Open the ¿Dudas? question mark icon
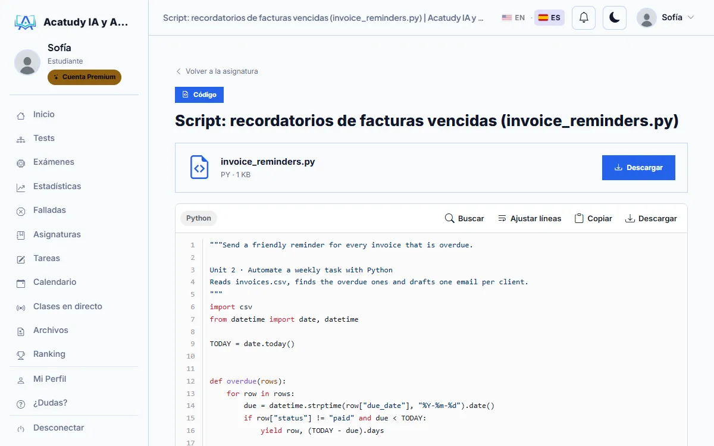The width and height of the screenshot is (714, 446). 21,404
